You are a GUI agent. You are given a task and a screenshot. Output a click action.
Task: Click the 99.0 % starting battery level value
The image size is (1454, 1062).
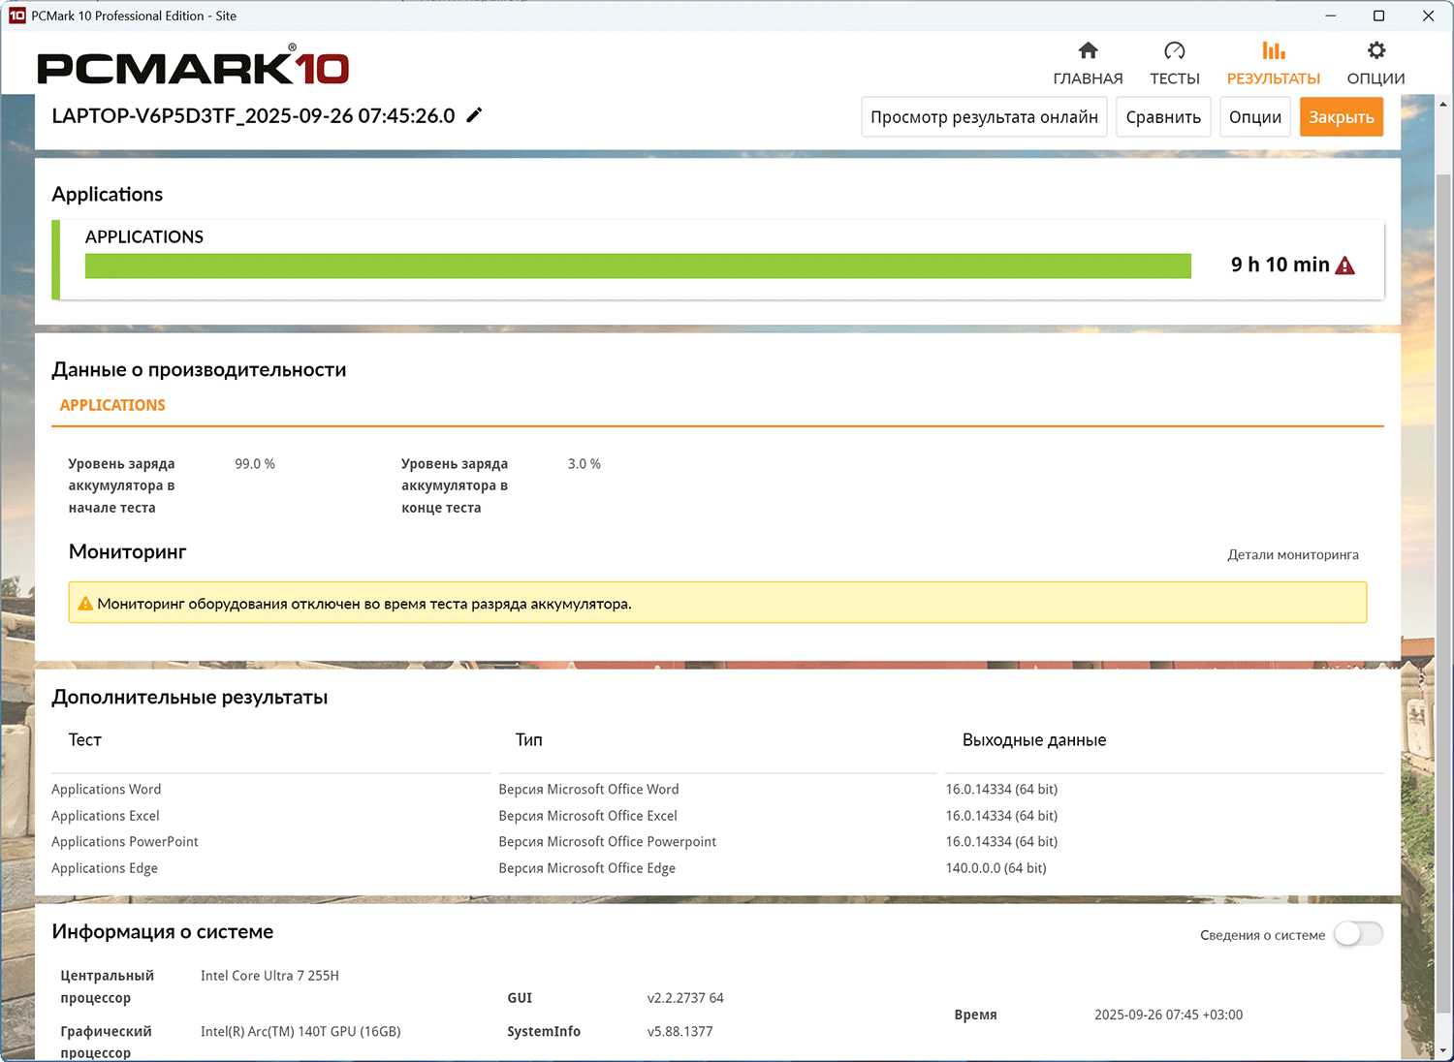[x=255, y=464]
